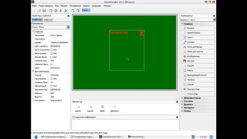
Task: Stop the program with the blue square icon
Action: 56,11
